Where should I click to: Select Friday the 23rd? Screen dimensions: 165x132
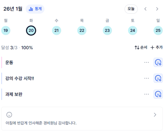[107, 31]
